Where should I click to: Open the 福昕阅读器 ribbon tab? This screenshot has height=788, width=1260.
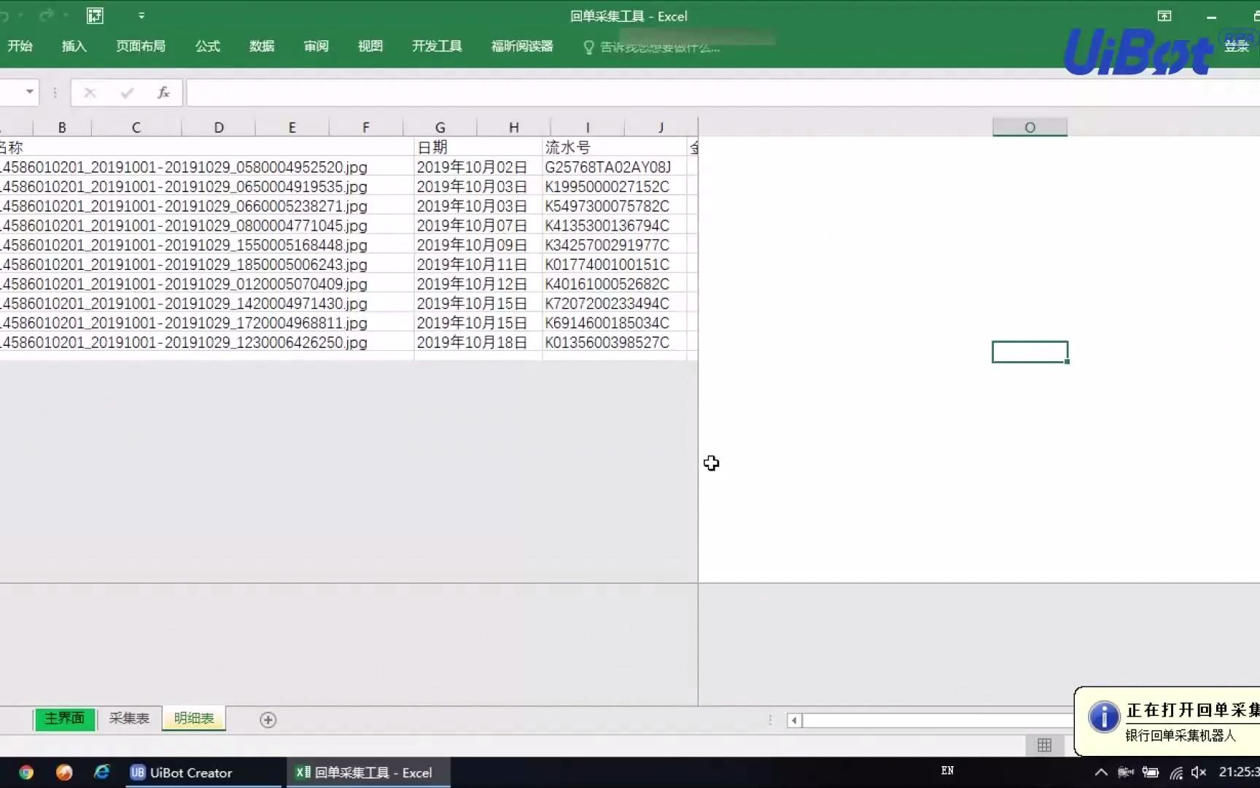coord(522,46)
